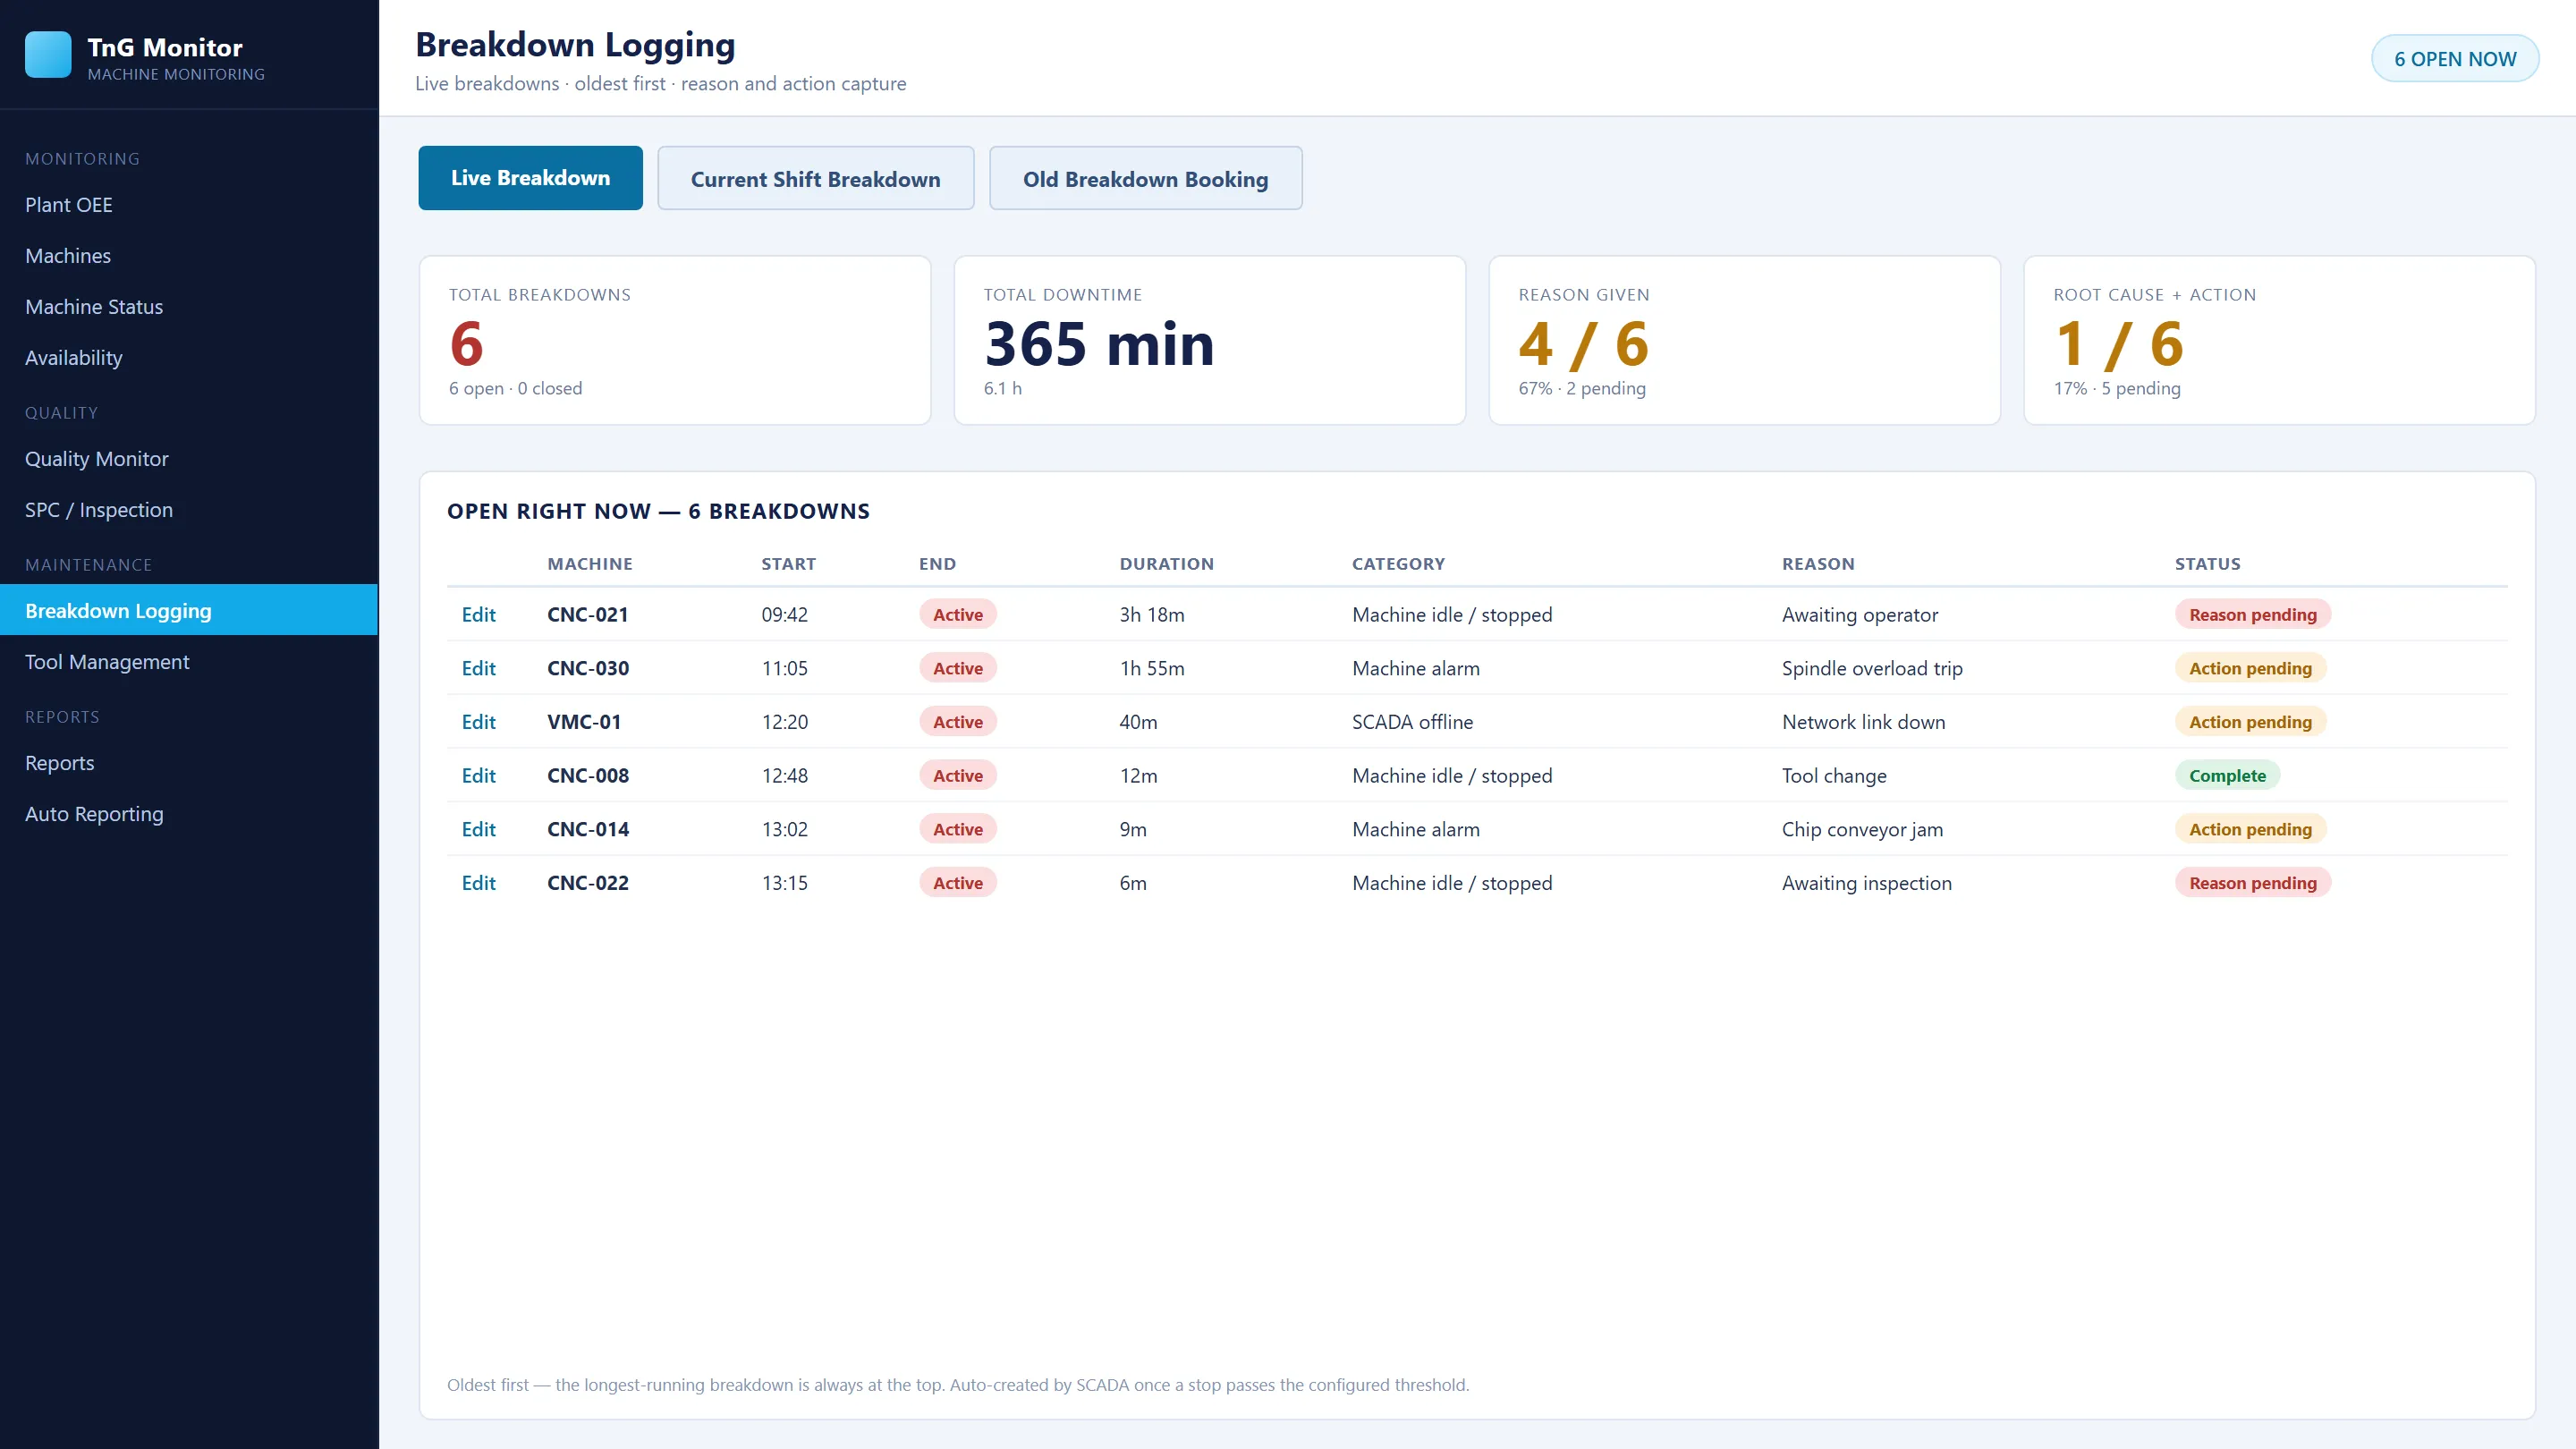
Task: Open Plant OEE in the sidebar
Action: (x=189, y=205)
